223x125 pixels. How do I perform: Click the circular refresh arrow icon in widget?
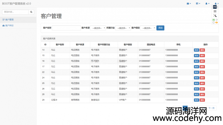216,20
